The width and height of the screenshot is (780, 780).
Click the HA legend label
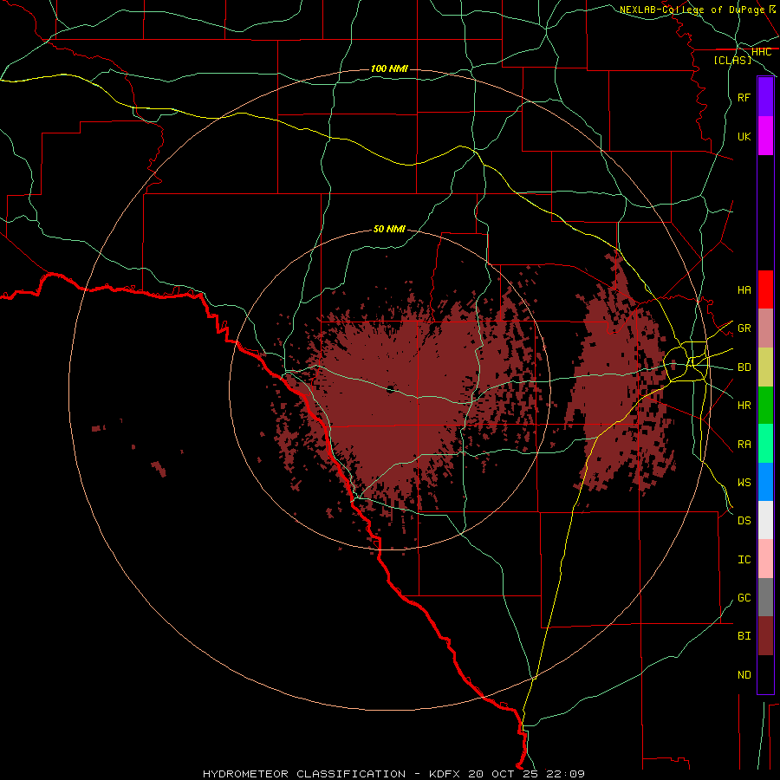coord(744,290)
